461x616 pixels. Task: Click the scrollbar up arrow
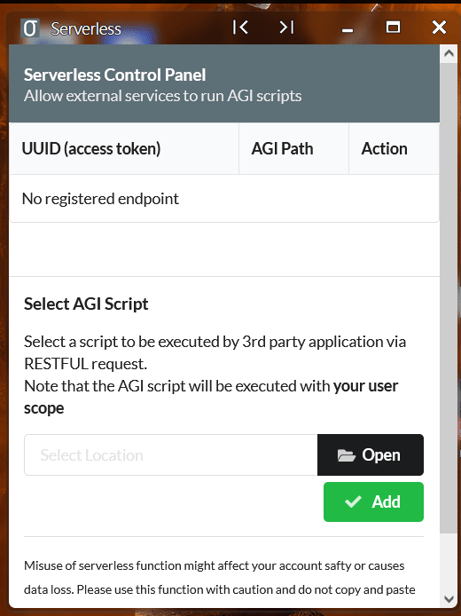click(x=449, y=54)
